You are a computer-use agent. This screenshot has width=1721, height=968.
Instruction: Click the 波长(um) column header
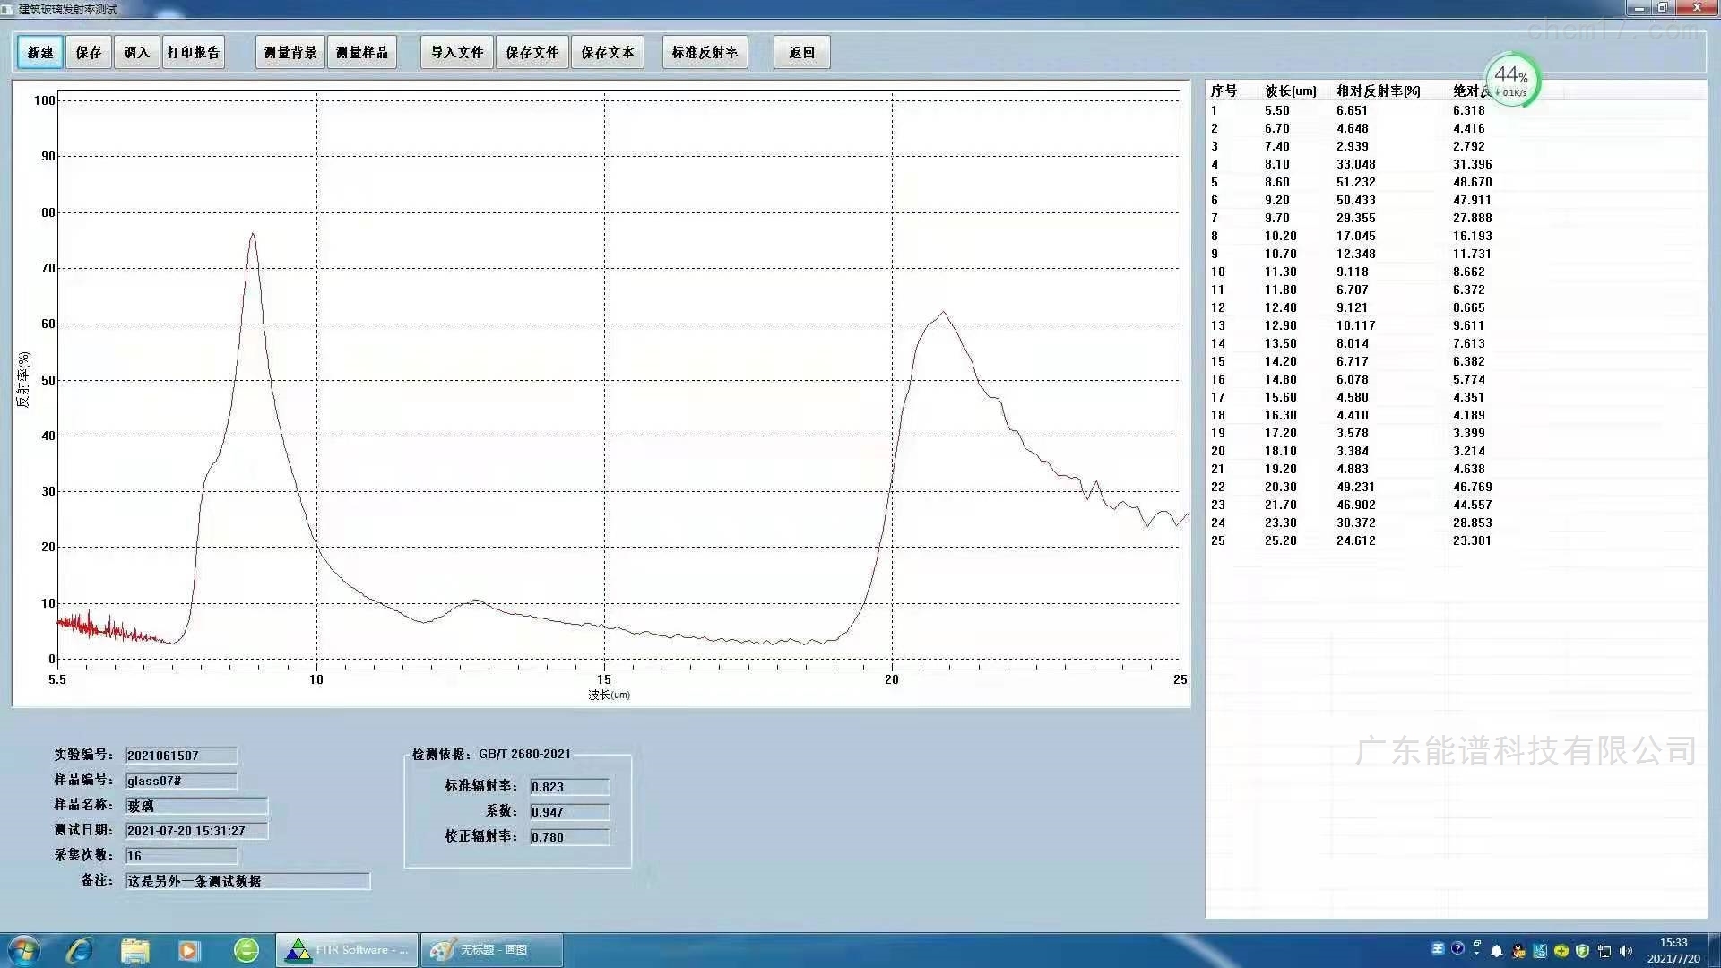tap(1291, 91)
